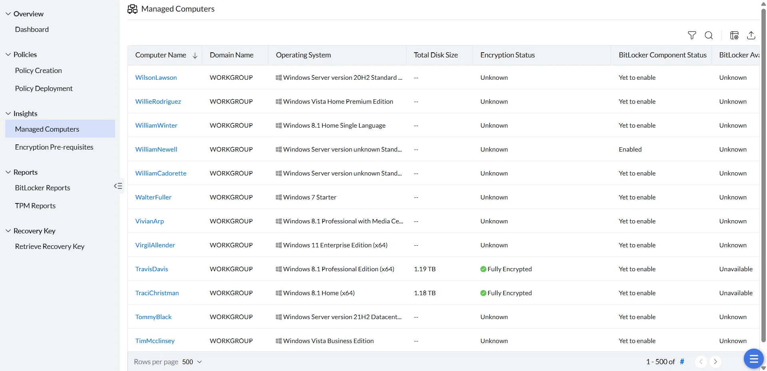Open the column chooser table-settings icon

[734, 36]
